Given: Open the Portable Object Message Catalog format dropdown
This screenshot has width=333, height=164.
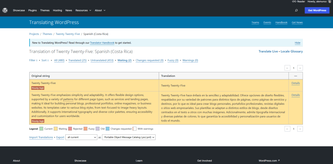Looking at the screenshot, I should click(x=129, y=137).
